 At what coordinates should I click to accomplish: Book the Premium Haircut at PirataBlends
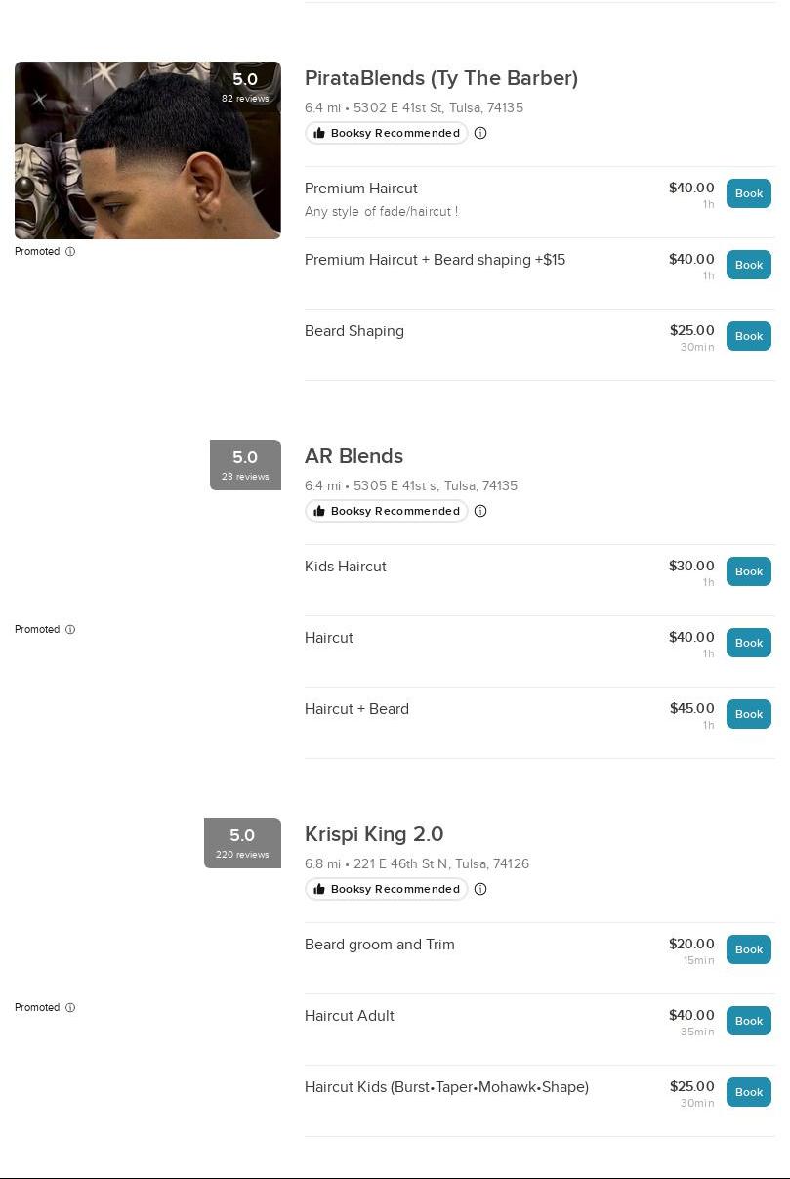click(x=748, y=193)
